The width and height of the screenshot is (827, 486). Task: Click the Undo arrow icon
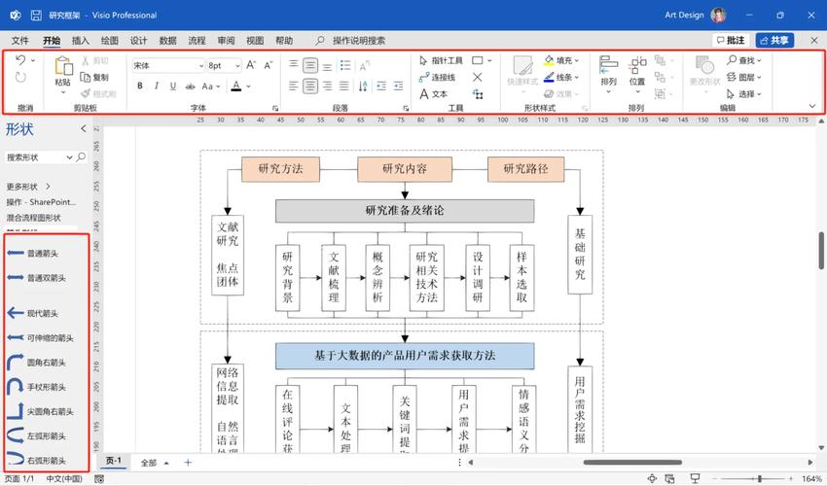coord(20,59)
